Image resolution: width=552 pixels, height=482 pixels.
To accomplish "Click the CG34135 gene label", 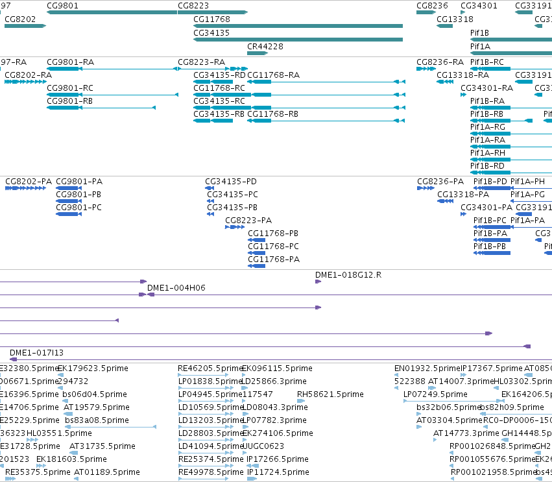I will [x=211, y=32].
